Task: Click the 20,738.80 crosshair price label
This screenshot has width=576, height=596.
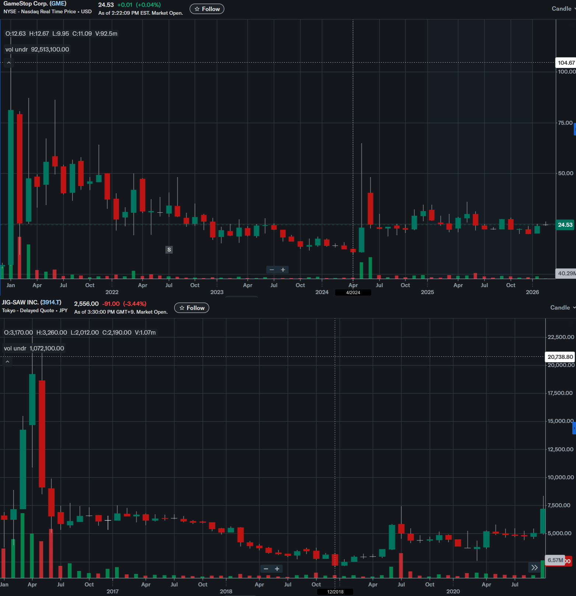Action: pyautogui.click(x=560, y=357)
